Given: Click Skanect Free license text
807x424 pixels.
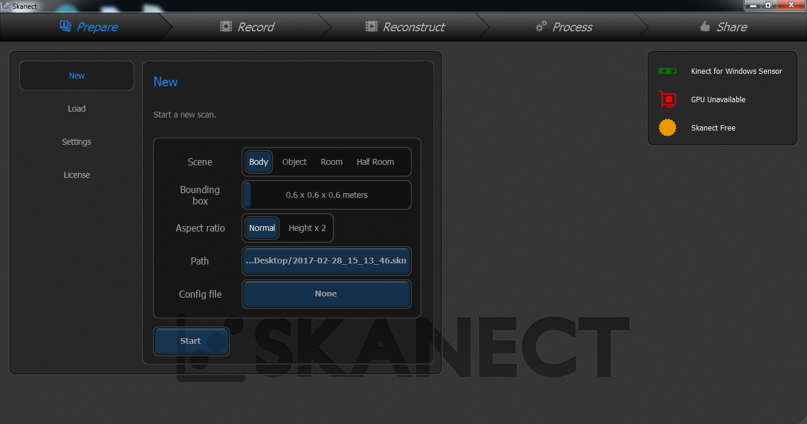Looking at the screenshot, I should (713, 128).
